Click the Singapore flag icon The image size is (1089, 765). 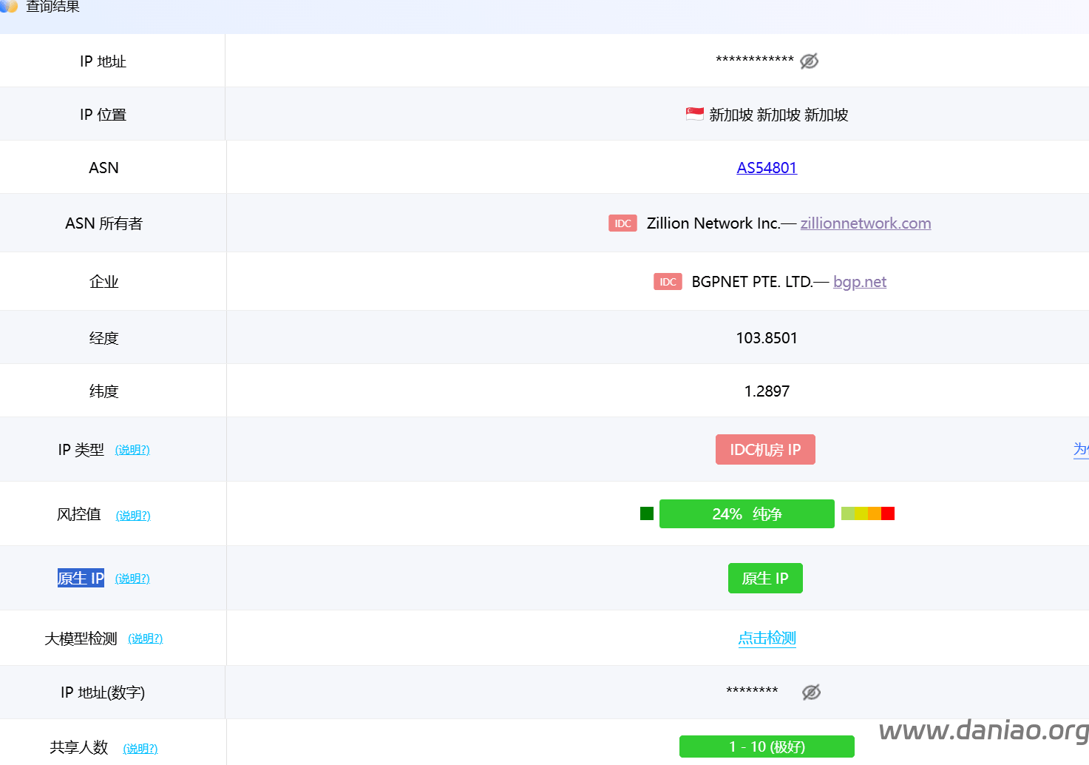coord(694,114)
